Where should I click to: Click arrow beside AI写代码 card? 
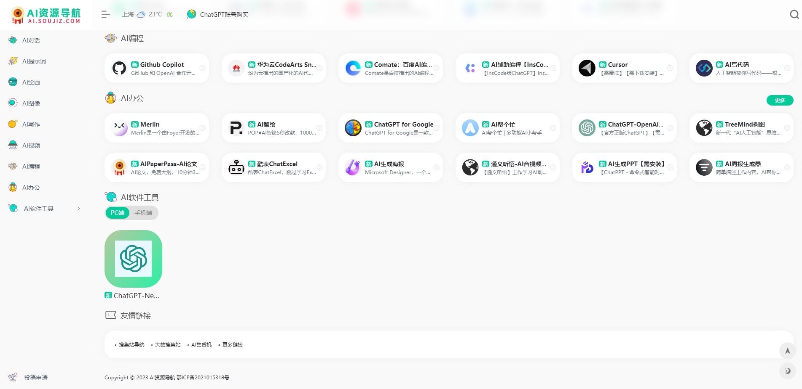pyautogui.click(x=787, y=68)
